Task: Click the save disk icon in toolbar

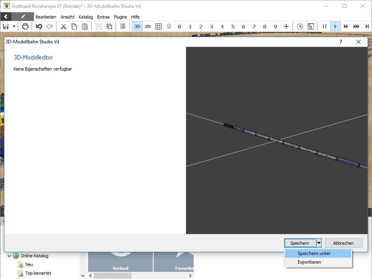Action: click(5, 27)
